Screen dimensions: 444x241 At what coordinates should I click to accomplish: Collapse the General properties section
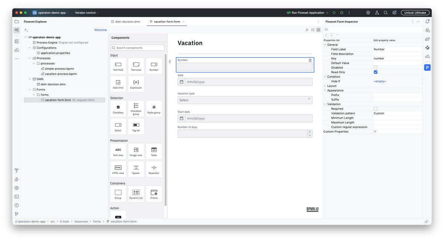(325, 45)
